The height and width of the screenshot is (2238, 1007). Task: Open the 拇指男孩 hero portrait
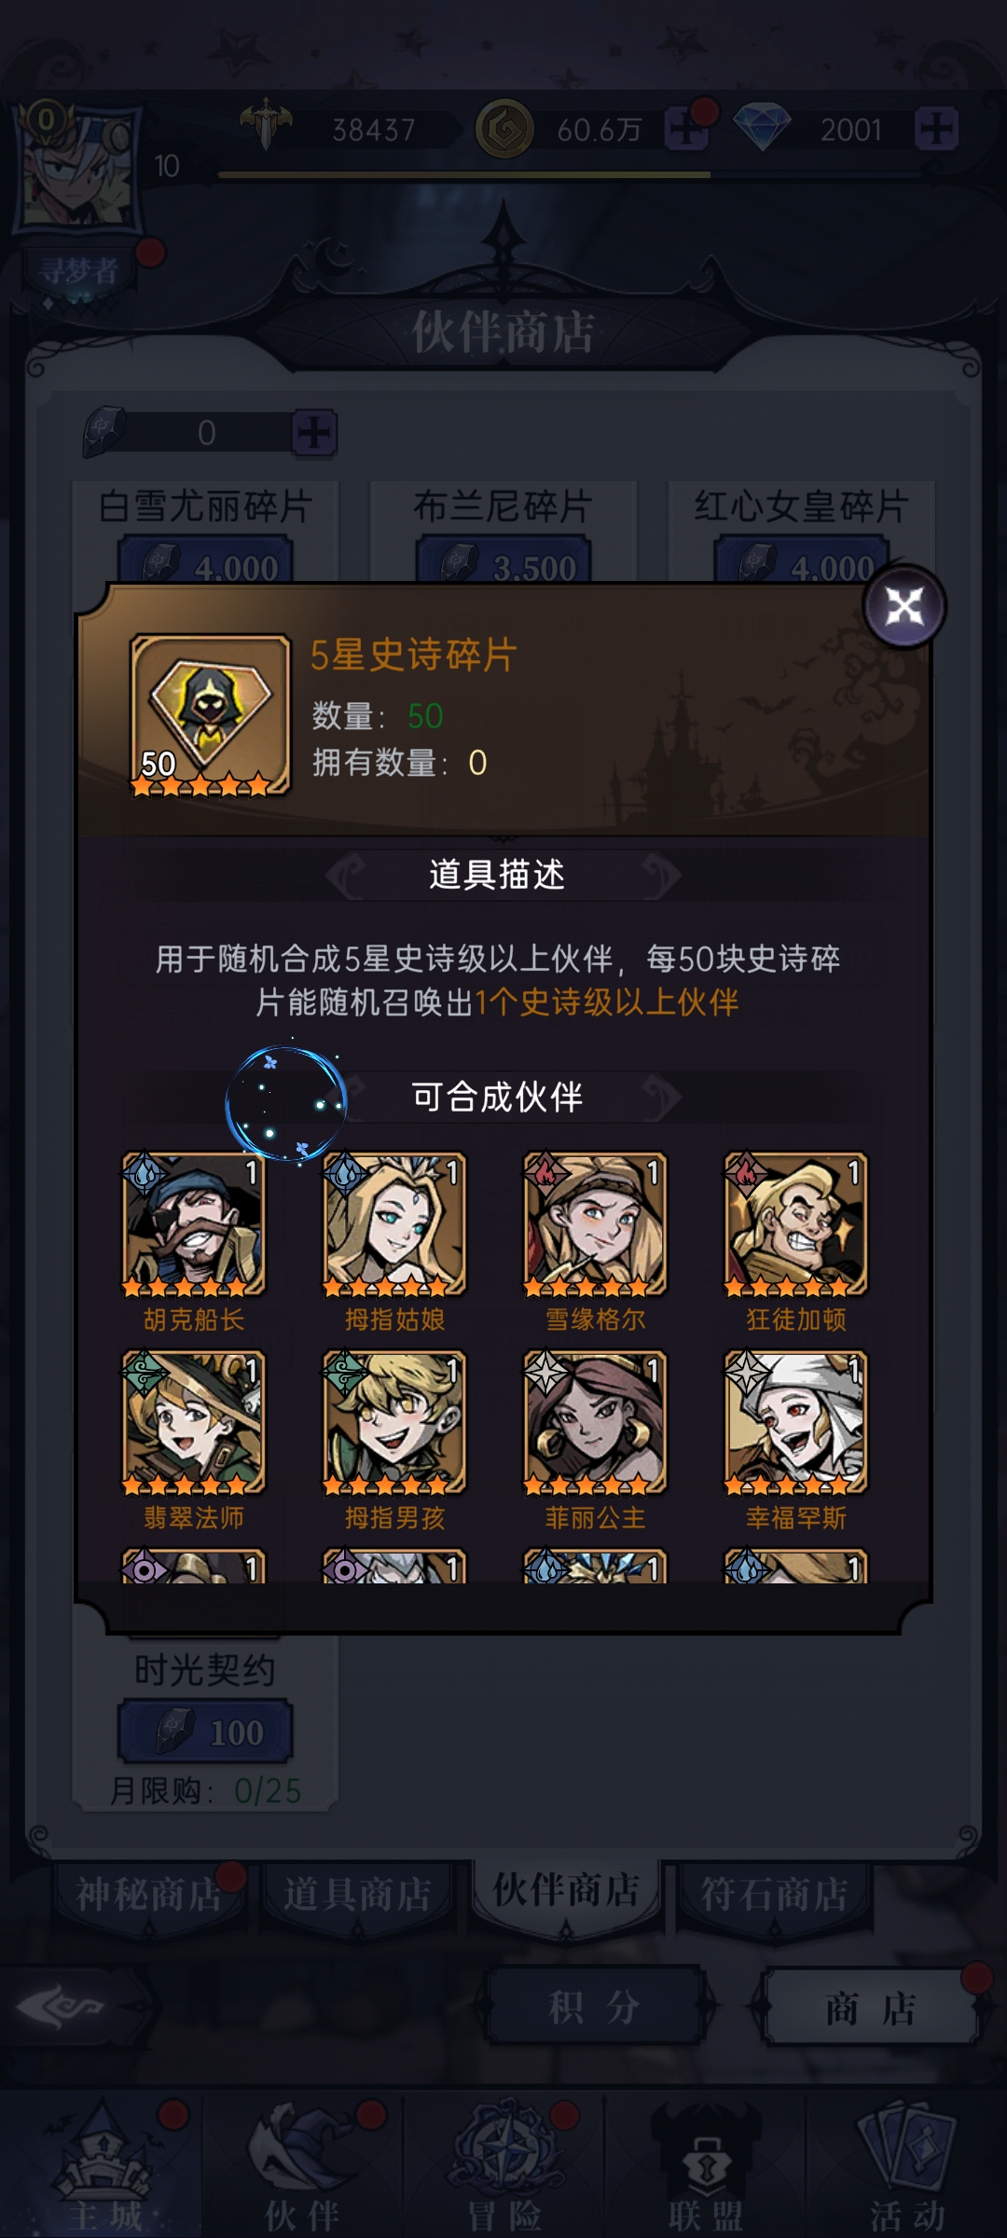tap(394, 1422)
